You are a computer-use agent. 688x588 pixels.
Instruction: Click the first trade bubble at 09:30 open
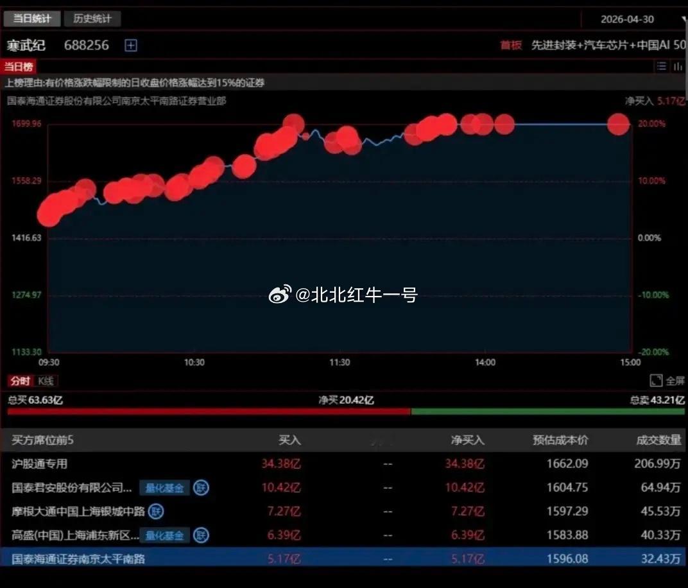(x=48, y=215)
